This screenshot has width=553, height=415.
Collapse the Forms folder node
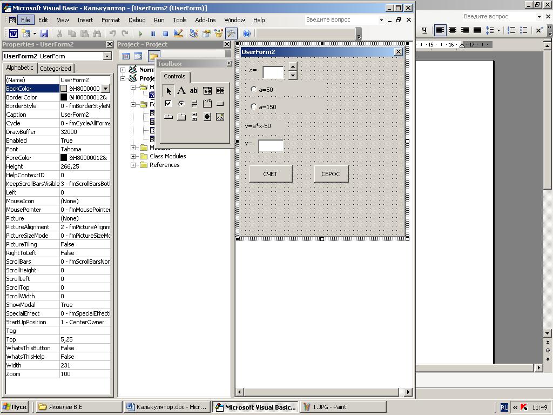[133, 104]
